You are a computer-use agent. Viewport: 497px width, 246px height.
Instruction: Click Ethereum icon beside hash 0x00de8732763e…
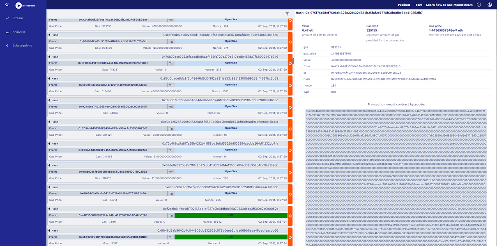coord(50,165)
